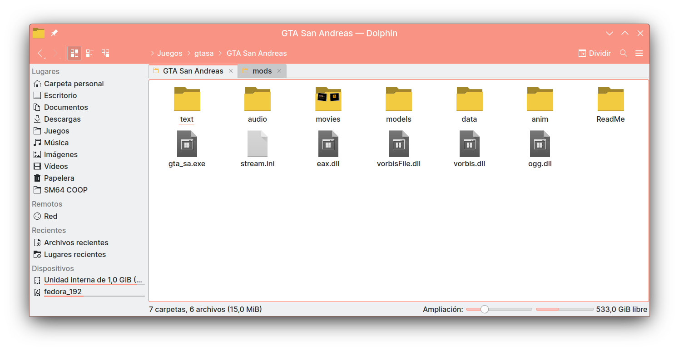Image resolution: width=679 pixels, height=351 pixels.
Task: Select Juegos in the breadcrumb path
Action: pos(170,53)
